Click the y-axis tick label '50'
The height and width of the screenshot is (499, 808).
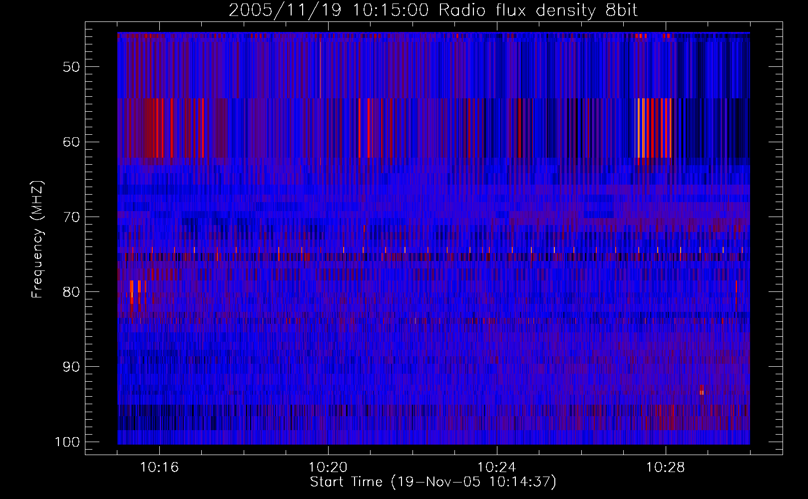click(x=71, y=67)
